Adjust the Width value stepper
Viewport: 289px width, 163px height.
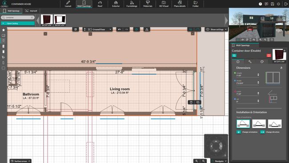click(258, 82)
